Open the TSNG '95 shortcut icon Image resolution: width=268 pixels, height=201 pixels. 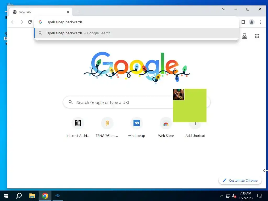107,123
